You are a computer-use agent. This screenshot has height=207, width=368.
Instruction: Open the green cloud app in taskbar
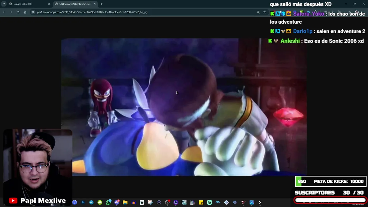(100, 202)
